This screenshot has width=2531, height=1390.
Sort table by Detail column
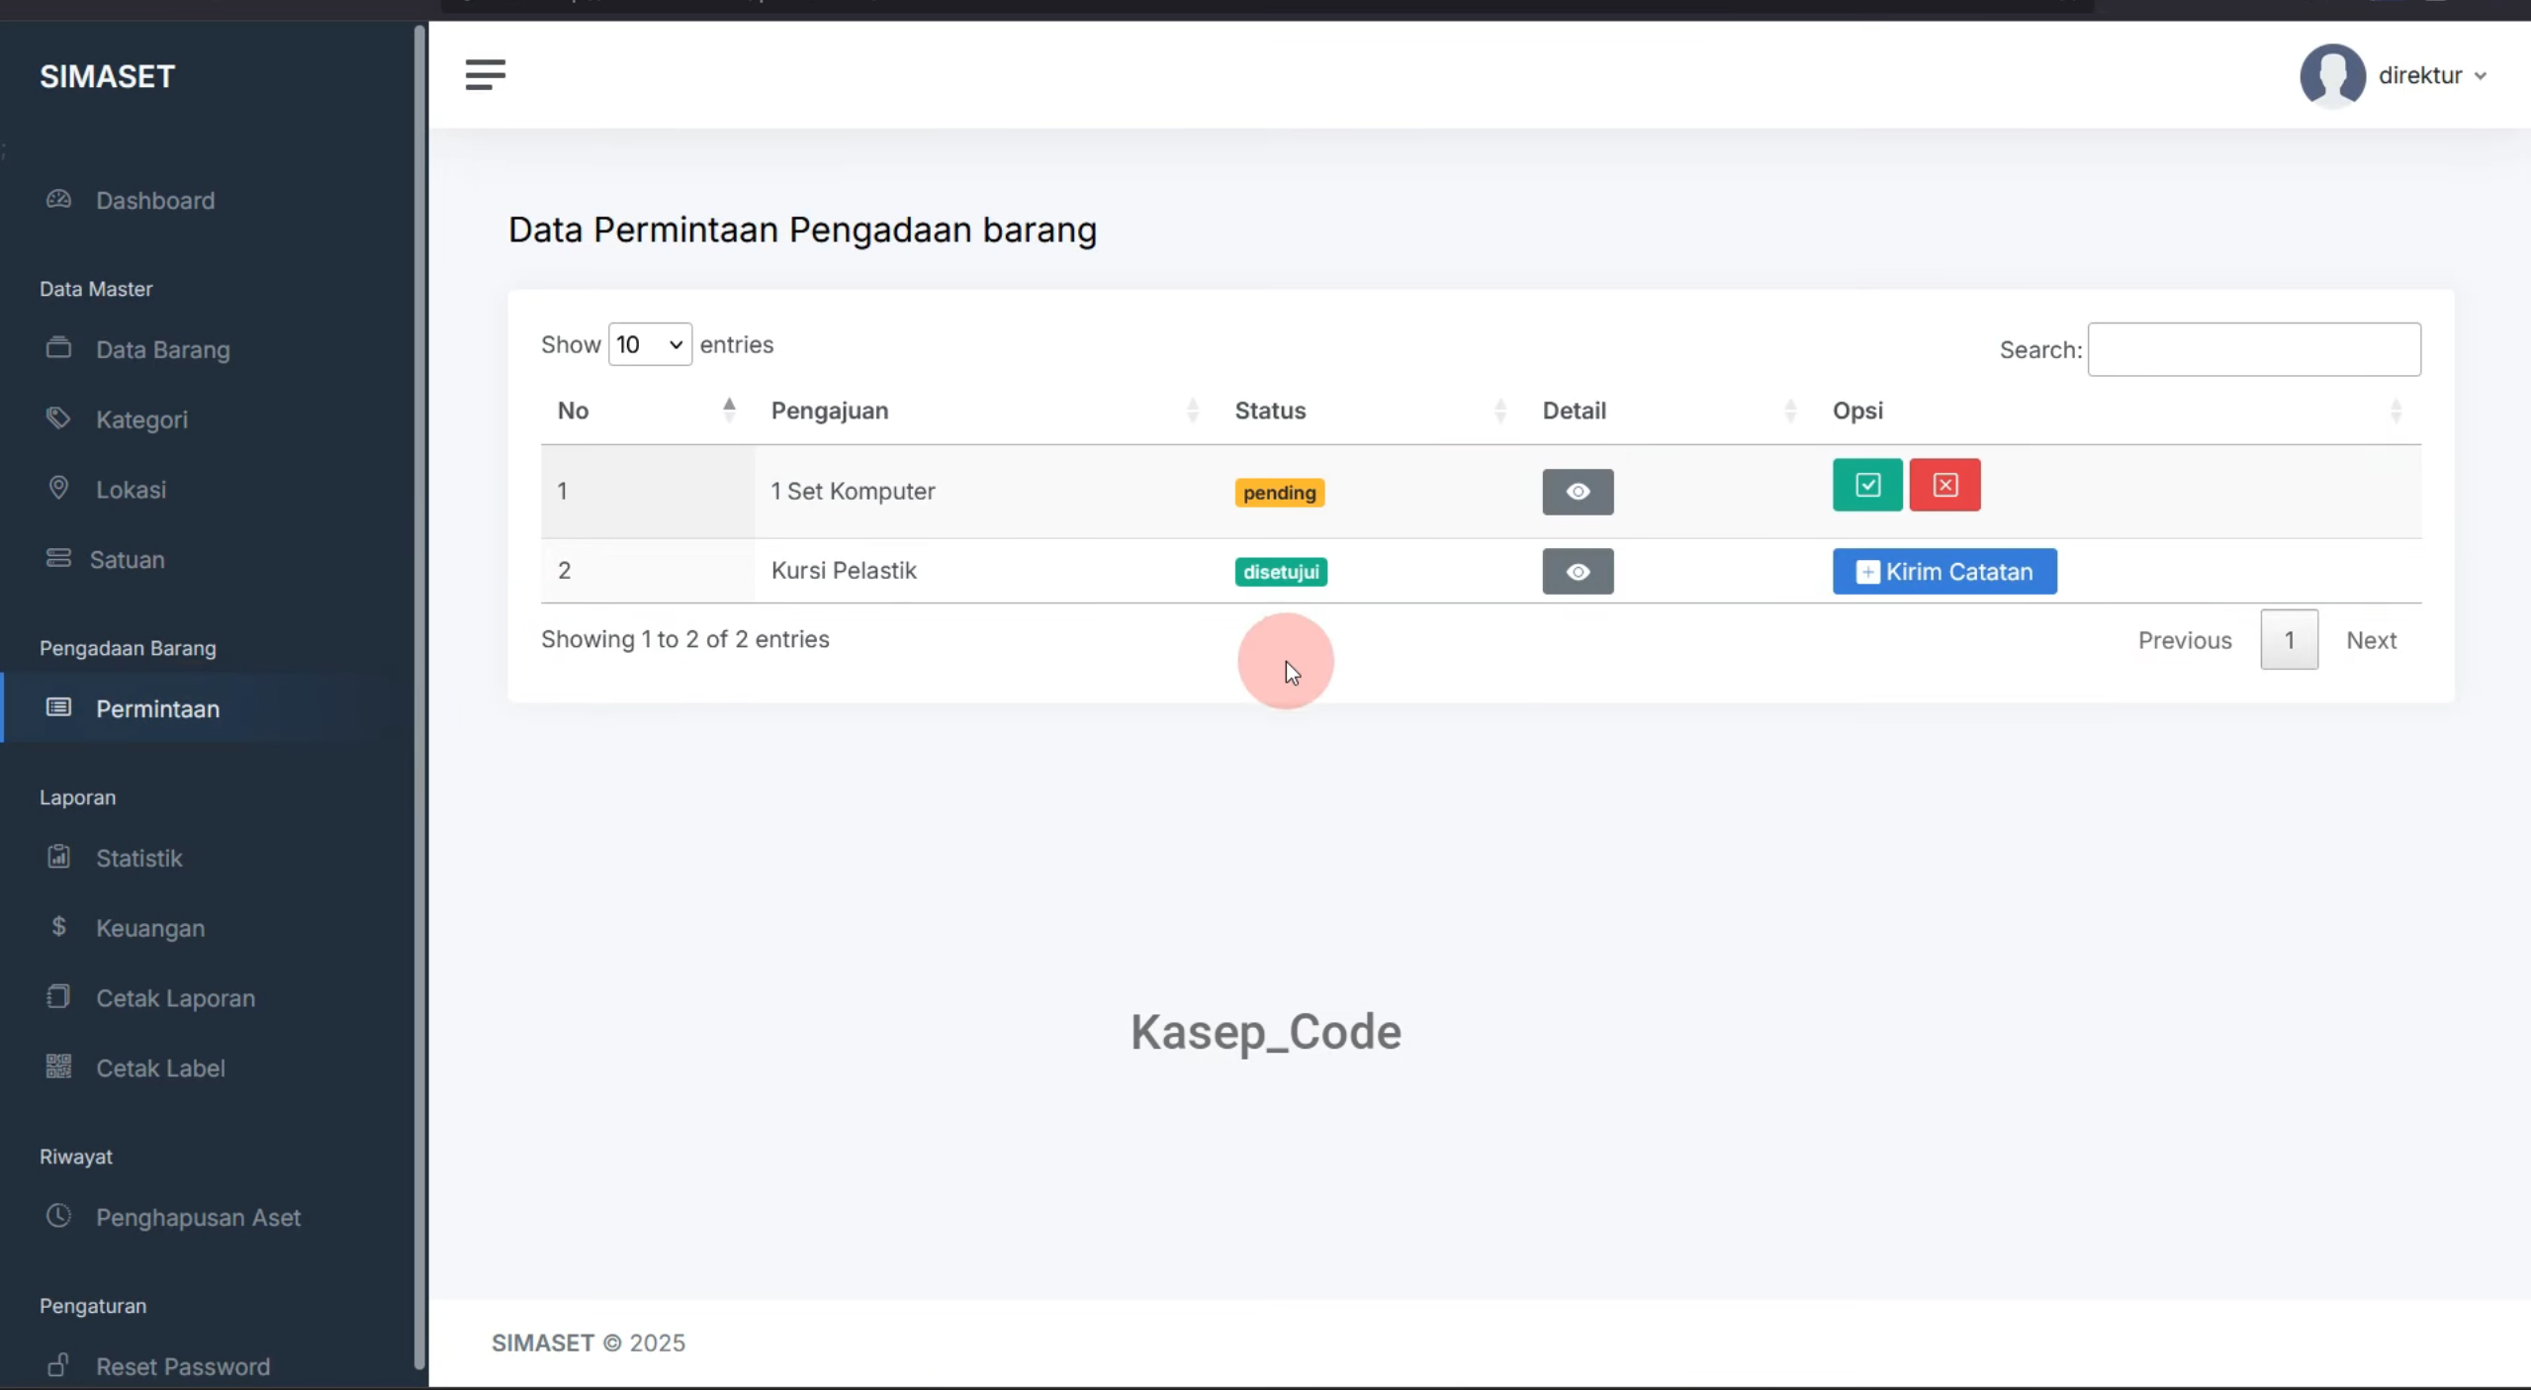[x=1672, y=411]
